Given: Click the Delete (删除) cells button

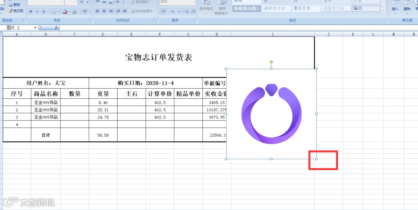Looking at the screenshot, I should tap(407, 7).
